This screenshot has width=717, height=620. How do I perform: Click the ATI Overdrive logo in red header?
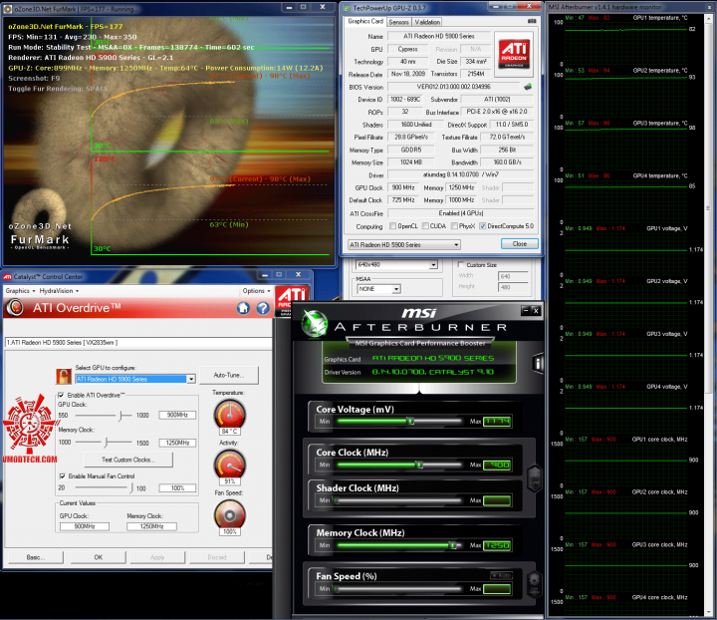(15, 307)
